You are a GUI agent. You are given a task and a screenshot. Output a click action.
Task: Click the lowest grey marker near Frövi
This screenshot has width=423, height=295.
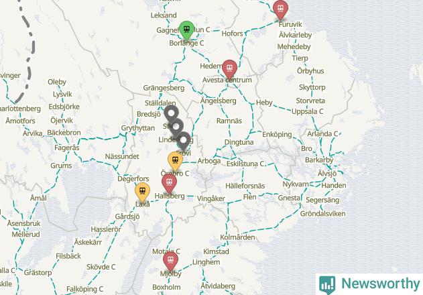[x=184, y=141]
